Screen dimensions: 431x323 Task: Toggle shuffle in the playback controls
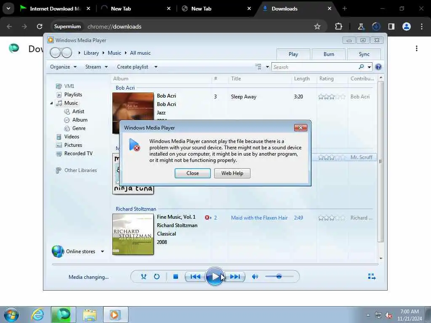(144, 277)
